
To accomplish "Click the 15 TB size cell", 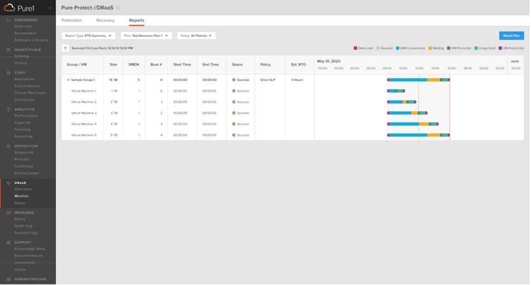I will [113, 80].
